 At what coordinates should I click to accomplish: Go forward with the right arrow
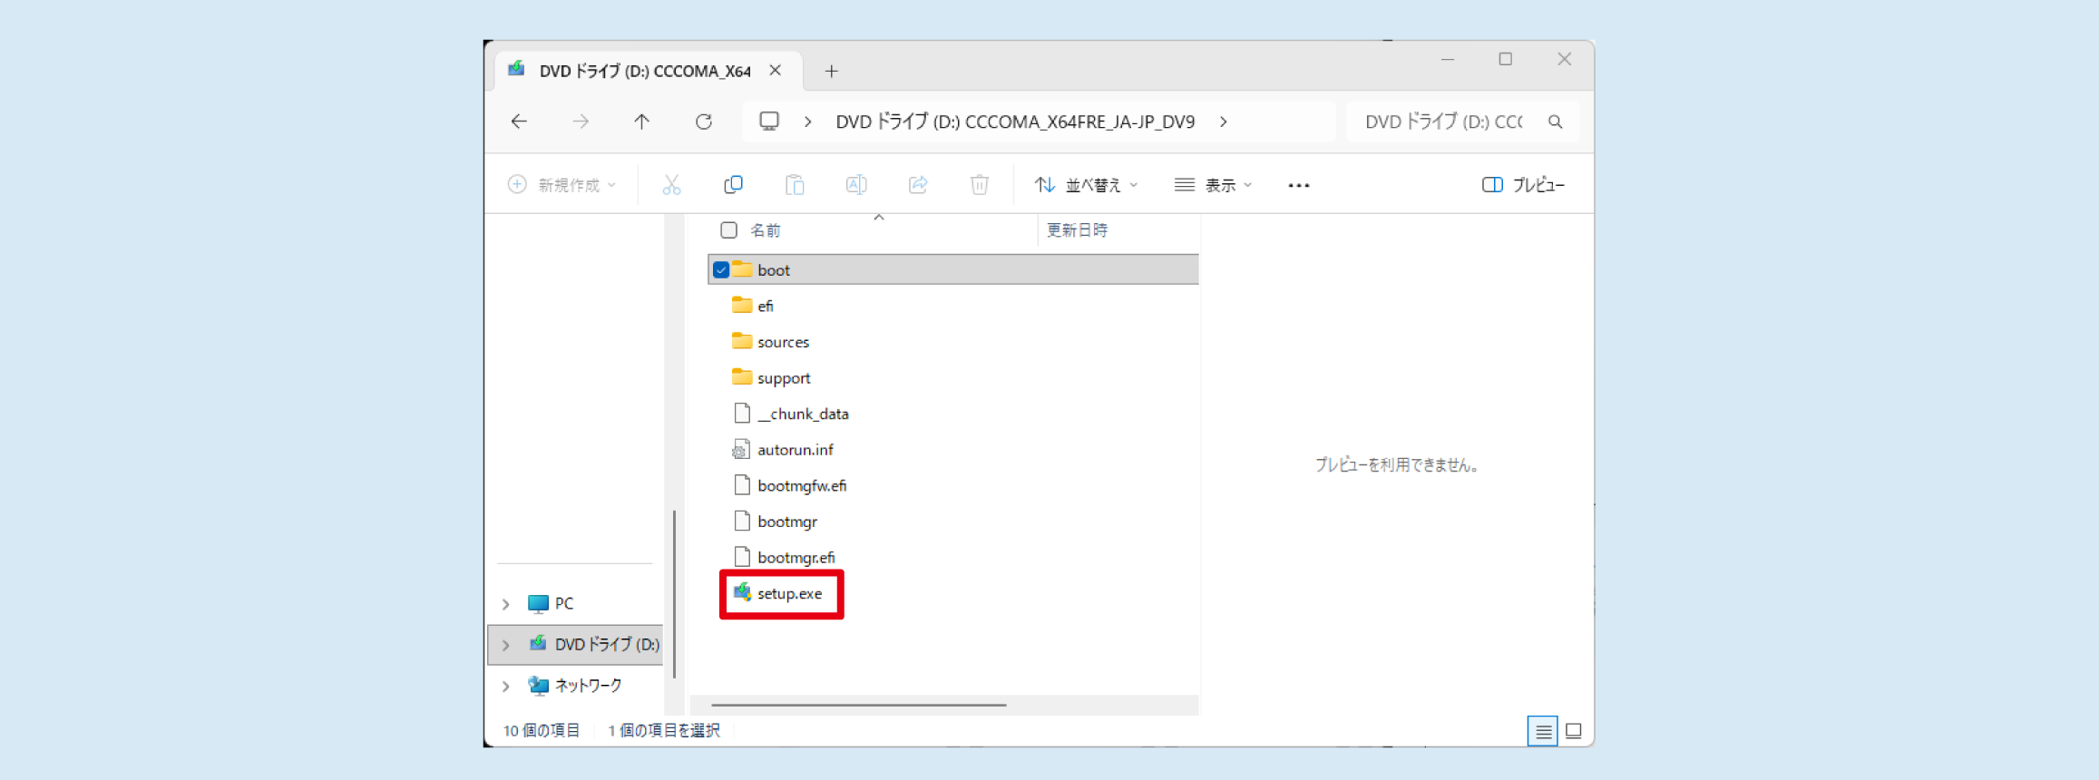[x=581, y=122]
